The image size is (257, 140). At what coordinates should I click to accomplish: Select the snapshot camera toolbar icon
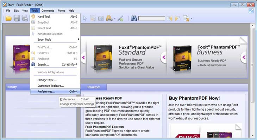(x=101, y=18)
